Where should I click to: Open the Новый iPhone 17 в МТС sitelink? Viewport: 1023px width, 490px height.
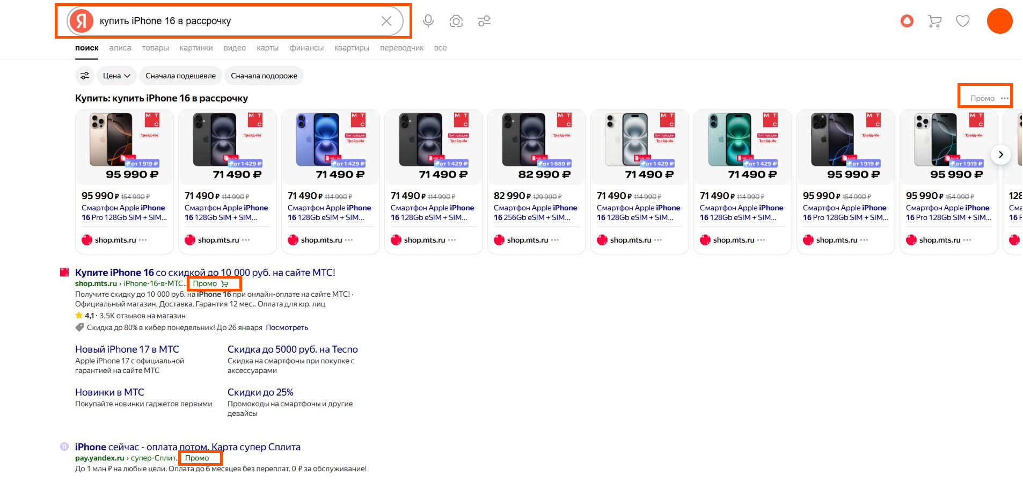pos(127,349)
